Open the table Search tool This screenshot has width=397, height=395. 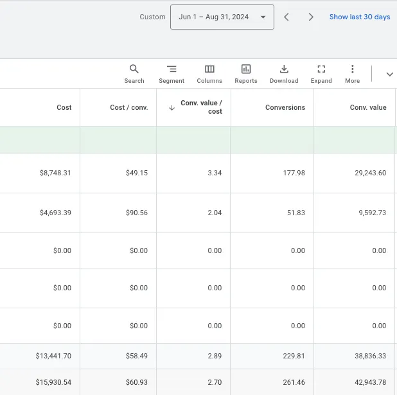coord(134,74)
